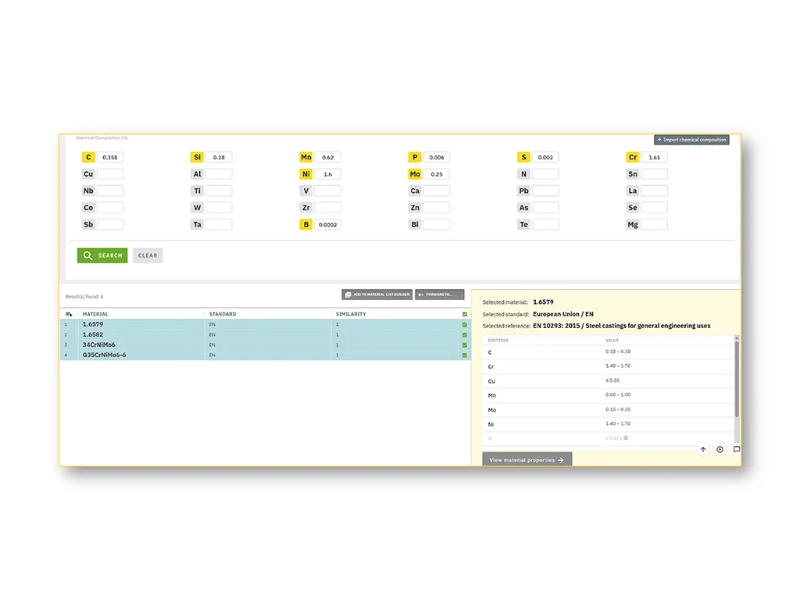The image size is (800, 600).
Task: Click the yellow Boron (B) element tag
Action: (x=306, y=224)
